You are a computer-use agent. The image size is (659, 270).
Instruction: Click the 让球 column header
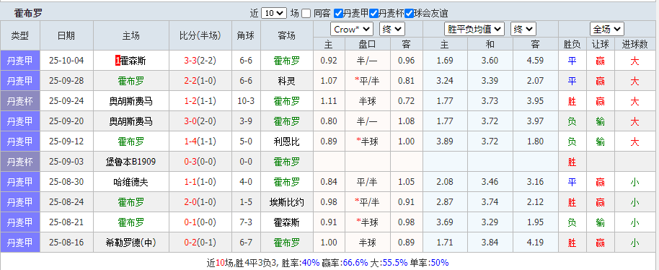(600, 44)
